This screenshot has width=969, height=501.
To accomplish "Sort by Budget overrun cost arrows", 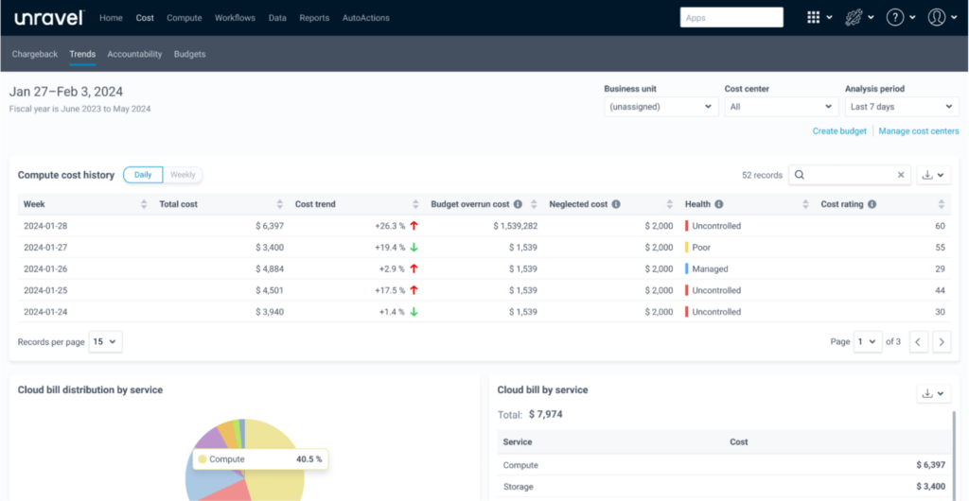I will [x=534, y=204].
